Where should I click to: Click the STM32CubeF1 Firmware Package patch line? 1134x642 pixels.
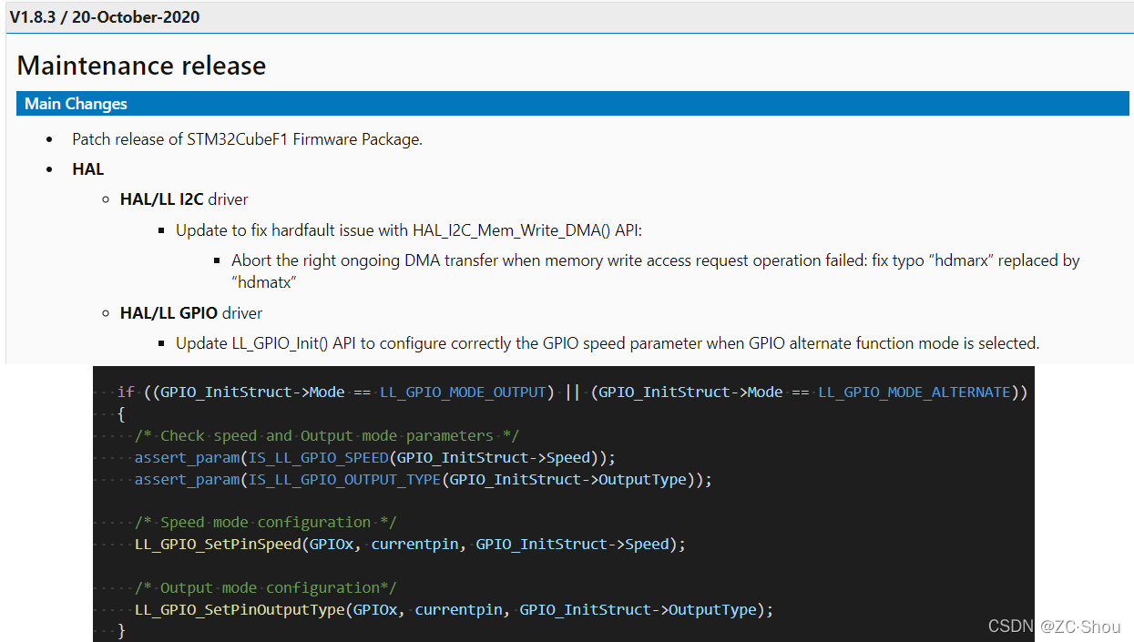point(247,139)
